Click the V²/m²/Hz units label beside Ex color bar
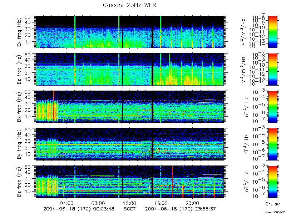The image size is (286, 214). [x=244, y=32]
